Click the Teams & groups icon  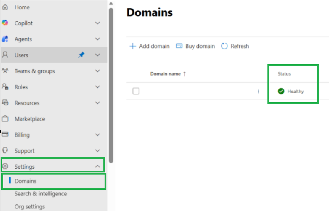point(5,71)
